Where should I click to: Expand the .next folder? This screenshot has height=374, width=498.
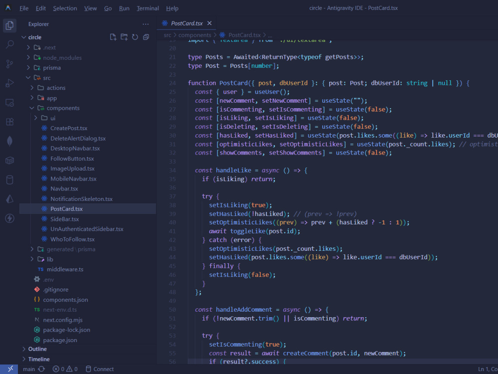28,47
